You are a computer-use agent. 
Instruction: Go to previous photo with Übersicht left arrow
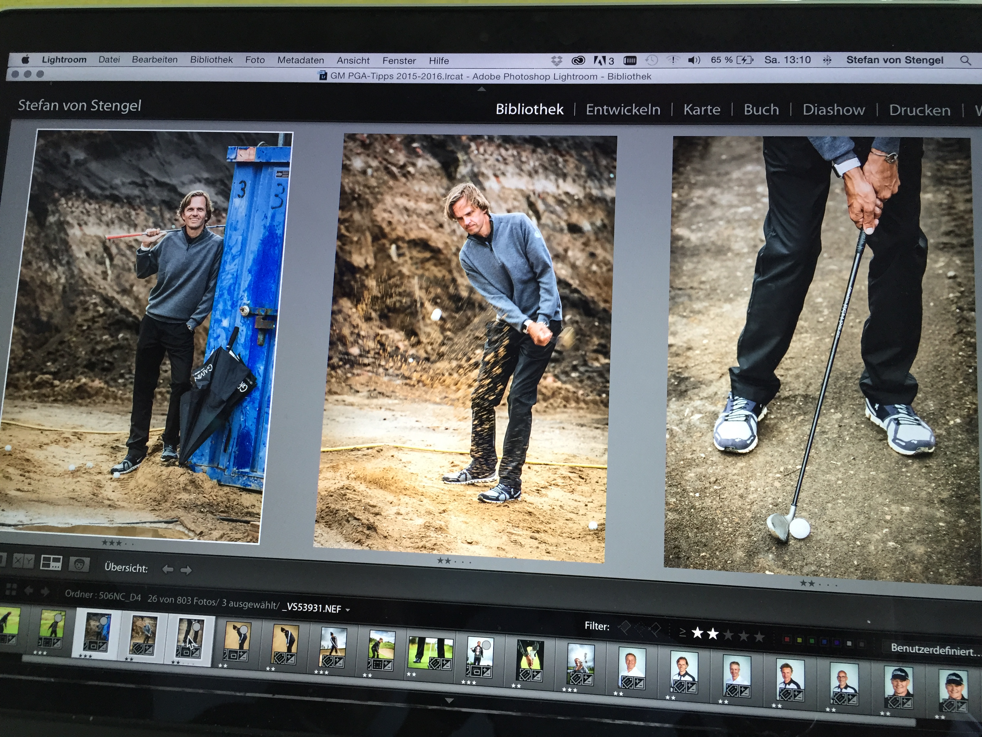click(167, 569)
